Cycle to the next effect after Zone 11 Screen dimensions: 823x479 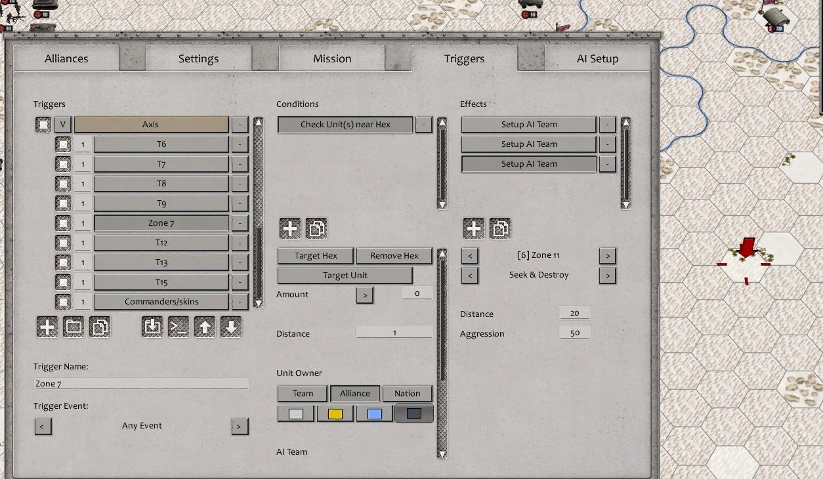tap(607, 255)
